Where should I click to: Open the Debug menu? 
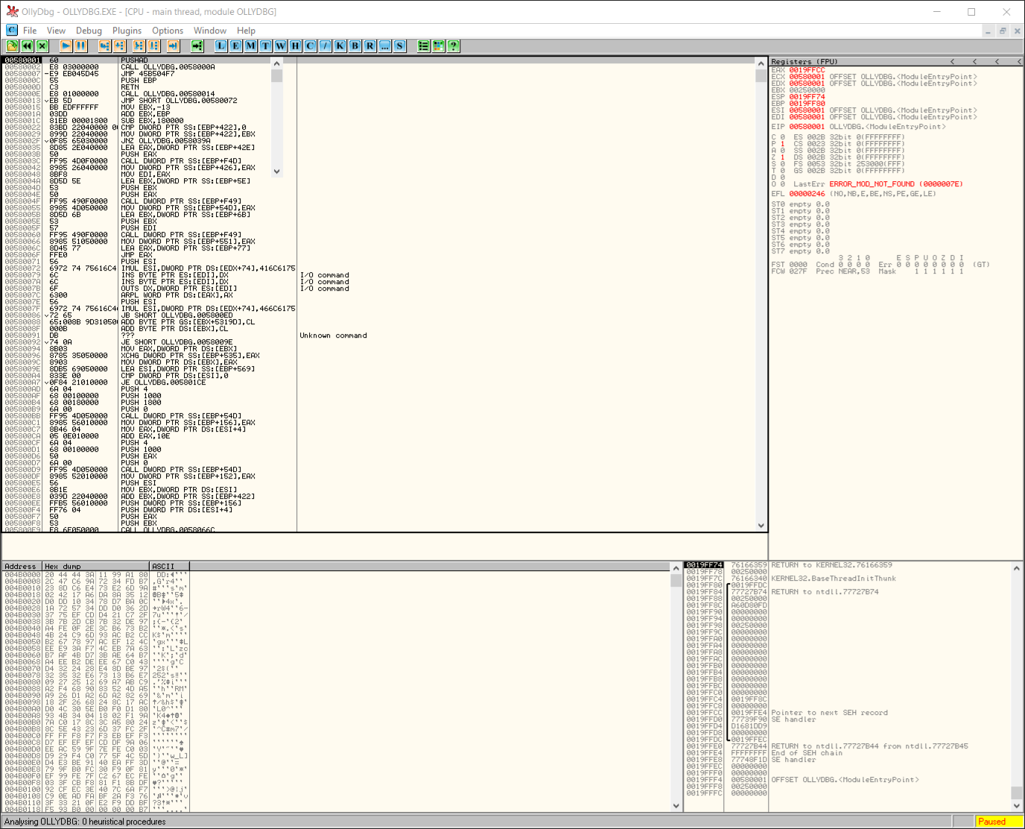coord(89,31)
